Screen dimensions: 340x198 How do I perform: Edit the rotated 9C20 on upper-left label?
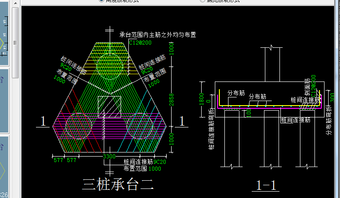66,67
